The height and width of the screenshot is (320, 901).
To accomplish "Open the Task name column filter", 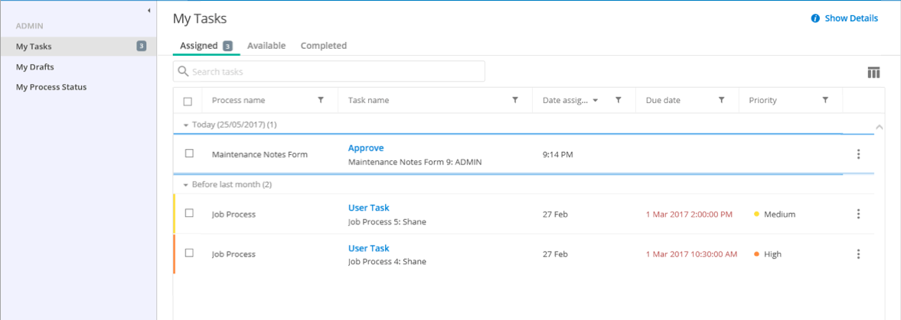I will 515,100.
